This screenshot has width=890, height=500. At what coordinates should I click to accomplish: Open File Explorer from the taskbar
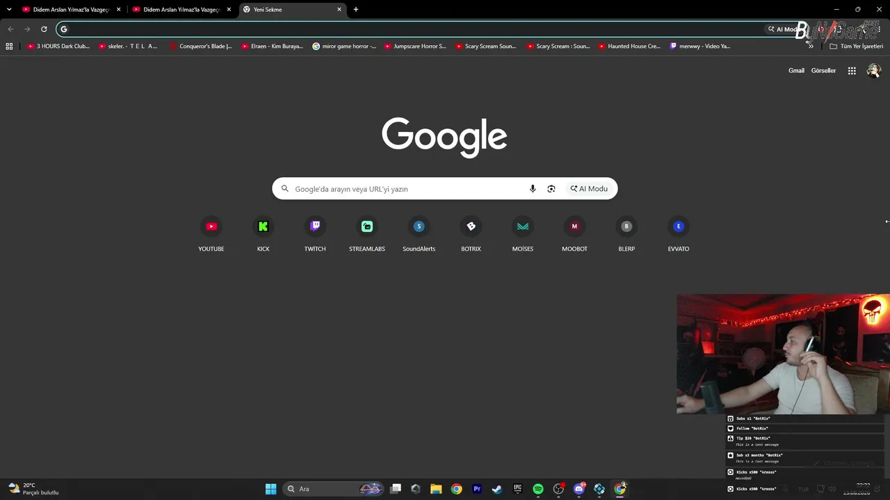click(436, 489)
